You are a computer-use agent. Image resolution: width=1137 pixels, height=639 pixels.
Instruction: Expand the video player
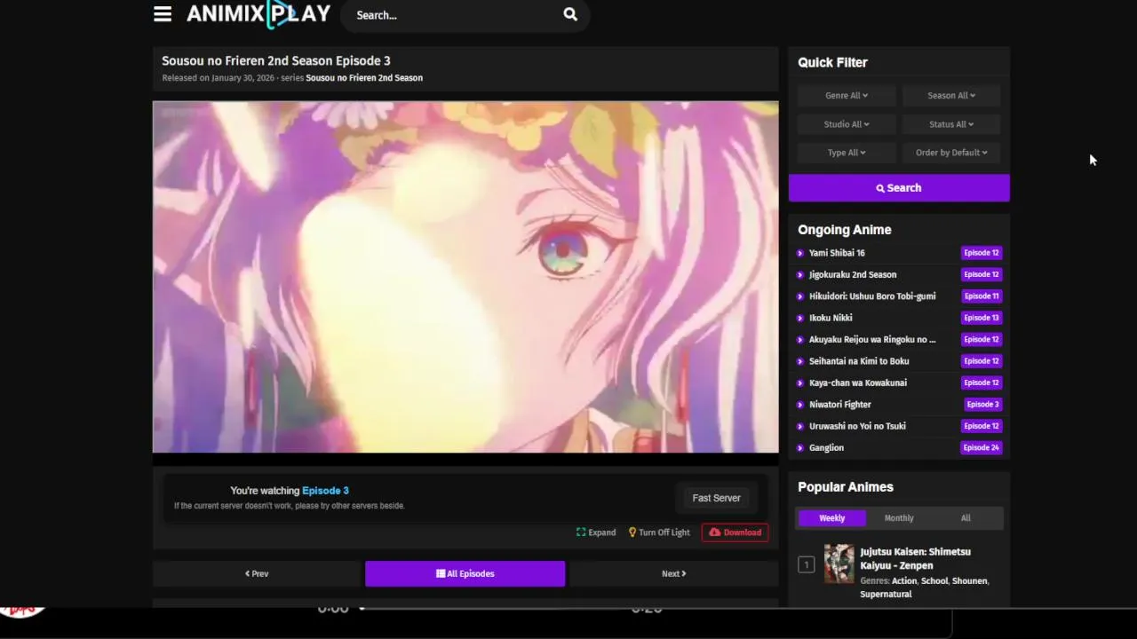[x=596, y=532]
